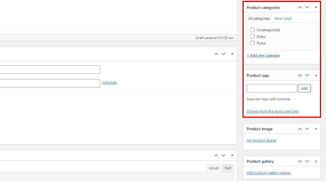This screenshot has width=326, height=181.
Task: Check the Uncategorized category
Action: click(x=252, y=30)
